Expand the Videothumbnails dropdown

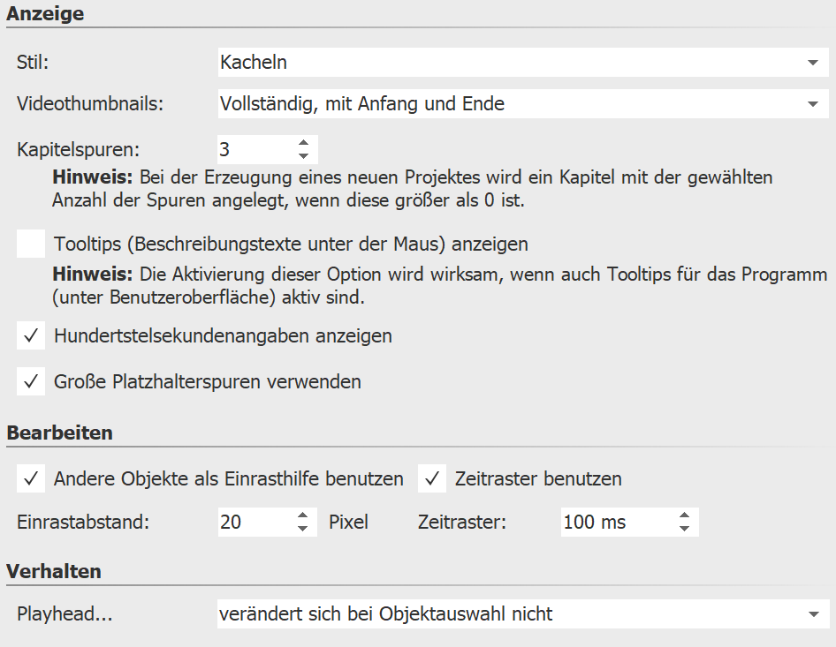pos(813,103)
